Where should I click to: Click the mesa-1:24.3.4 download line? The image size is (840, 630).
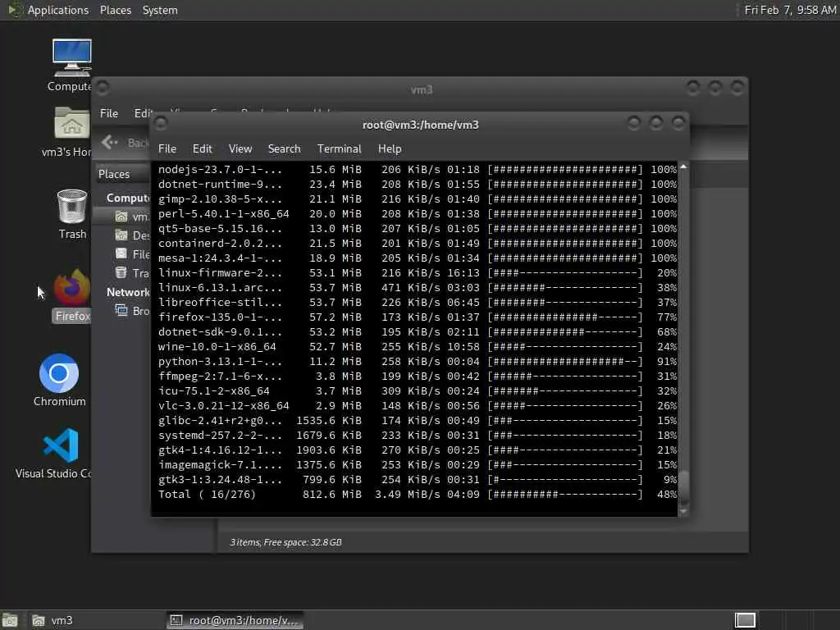(x=418, y=258)
